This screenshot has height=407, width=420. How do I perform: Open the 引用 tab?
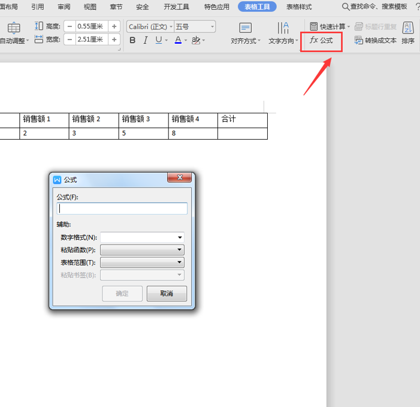(38, 7)
